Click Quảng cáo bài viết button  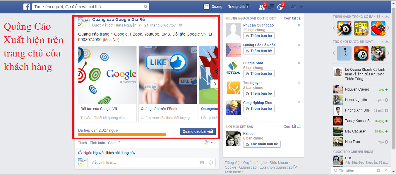click(198, 132)
